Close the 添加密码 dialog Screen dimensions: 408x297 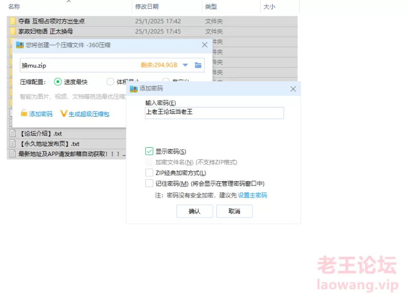pos(293,89)
